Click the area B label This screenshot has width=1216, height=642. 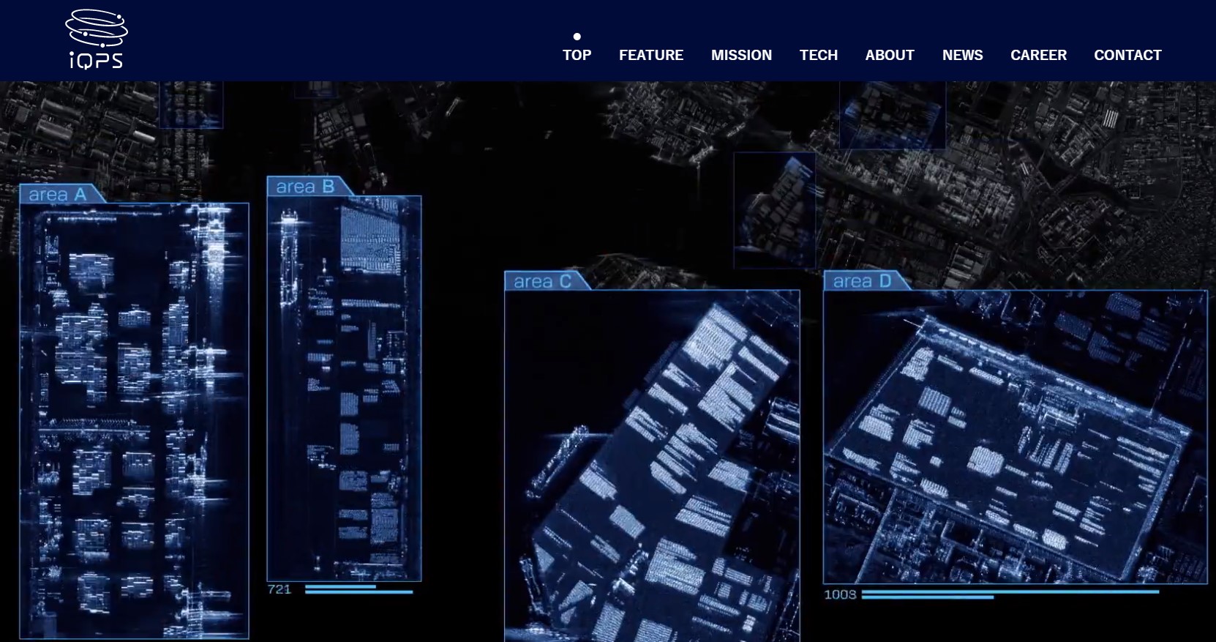click(x=305, y=187)
